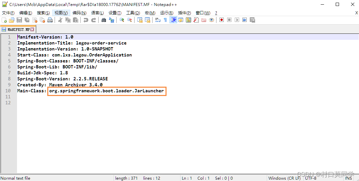This screenshot has height=181, width=359.
Task: Select the MANIFEST.MF document tab
Action: (x=18, y=30)
